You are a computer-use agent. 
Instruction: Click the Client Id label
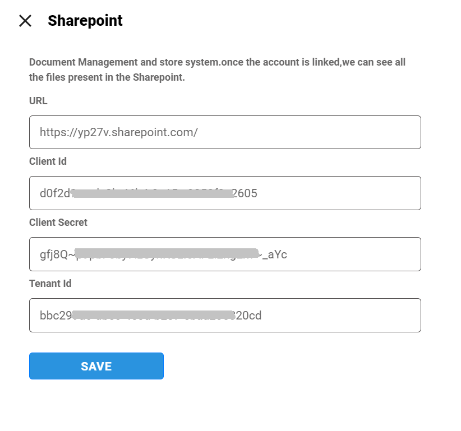48,161
